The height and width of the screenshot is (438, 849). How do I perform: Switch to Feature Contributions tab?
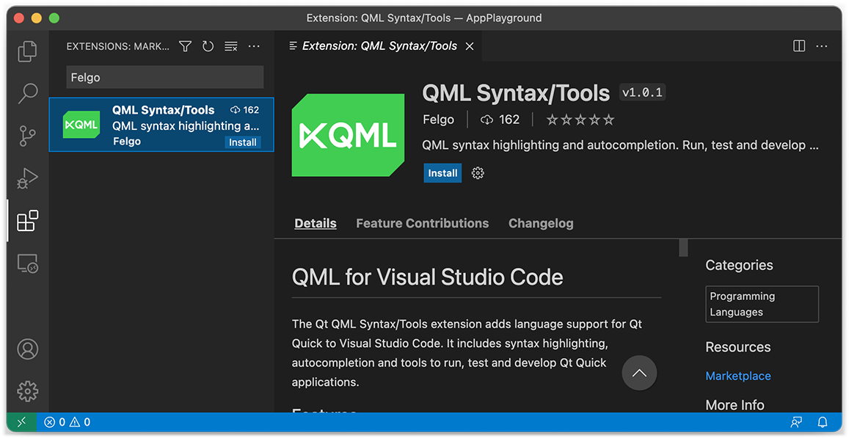422,223
